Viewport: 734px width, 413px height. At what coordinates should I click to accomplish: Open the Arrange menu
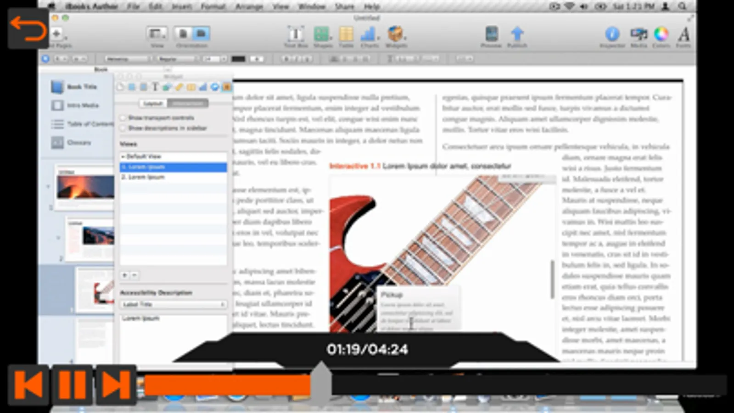249,6
